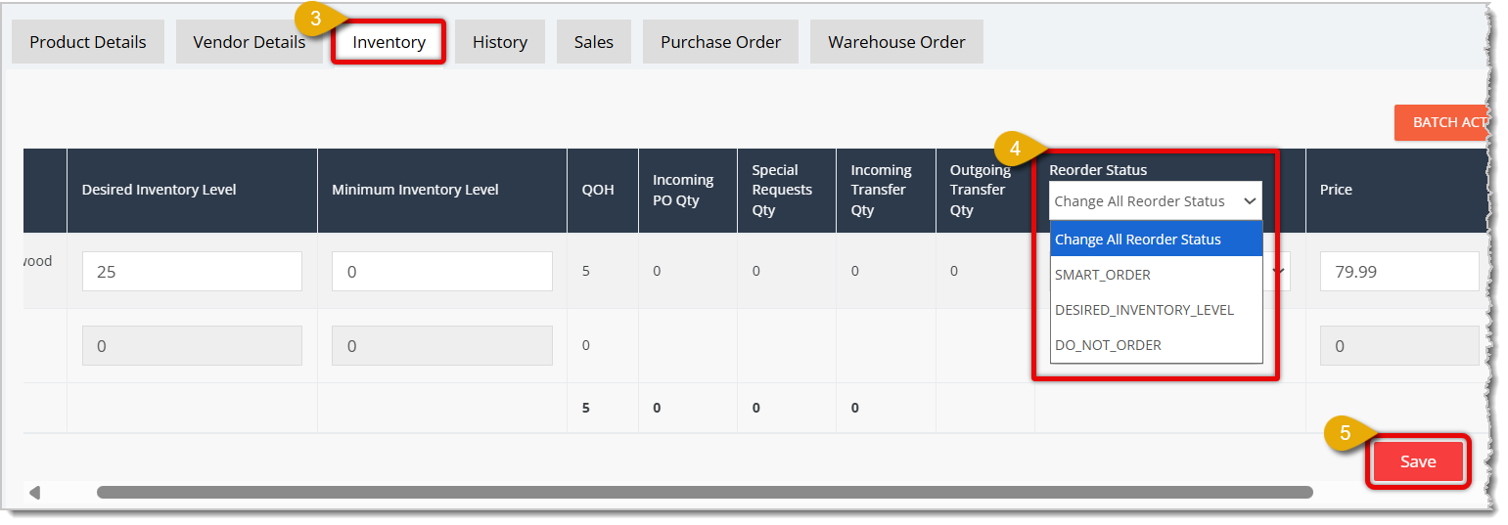
Task: Select highlighted Change All Reorder Status option
Action: coord(1156,240)
